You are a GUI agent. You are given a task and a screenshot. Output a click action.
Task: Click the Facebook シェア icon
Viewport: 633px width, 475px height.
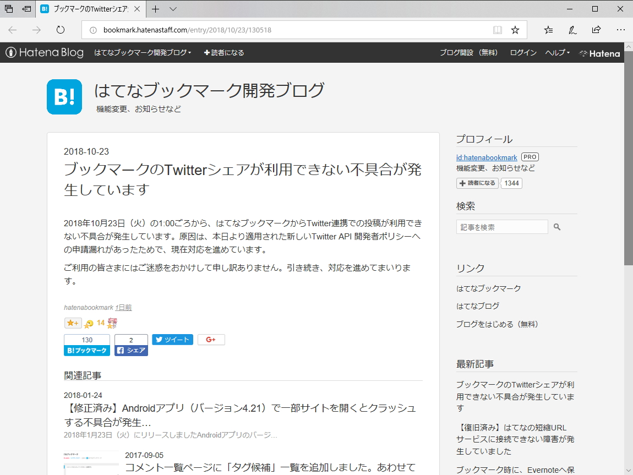tap(131, 350)
